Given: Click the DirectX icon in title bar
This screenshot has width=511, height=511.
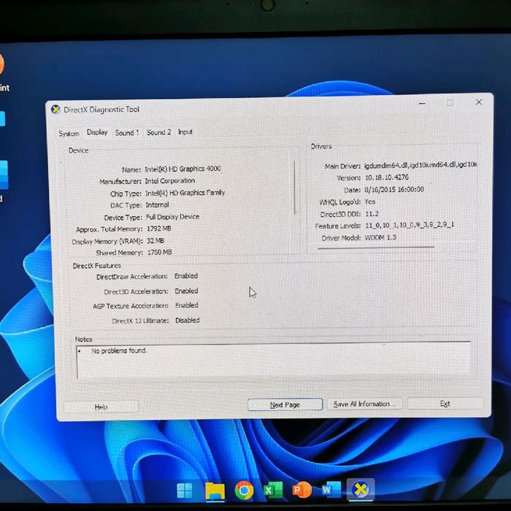Looking at the screenshot, I should tap(55, 109).
